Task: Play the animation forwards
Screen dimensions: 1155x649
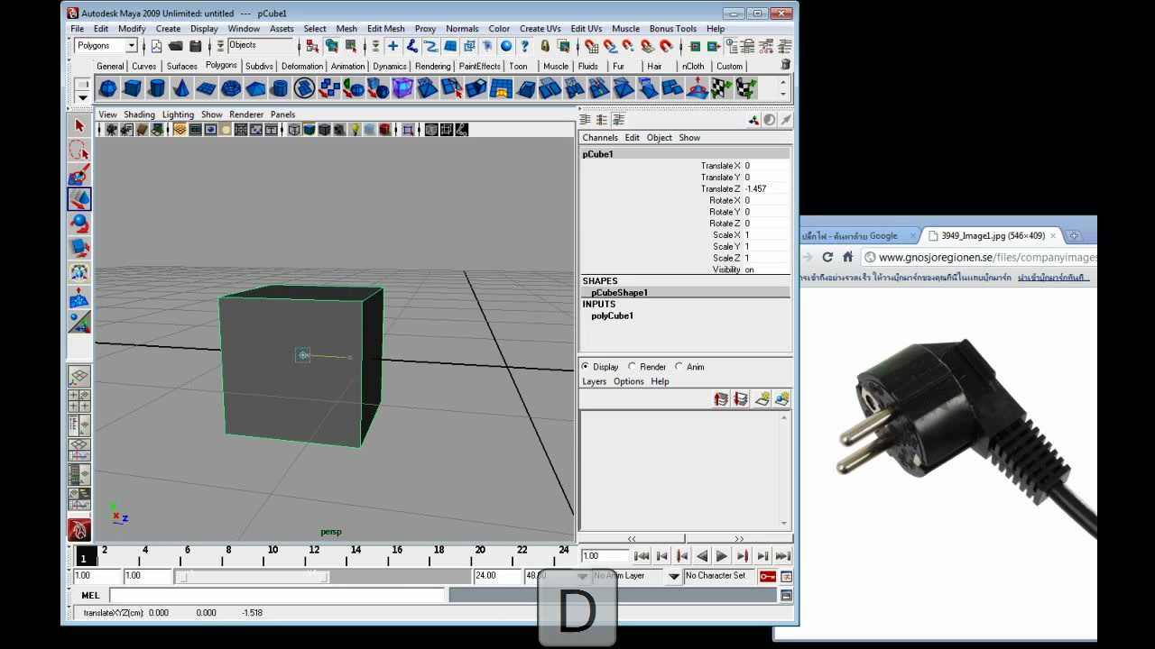Action: pos(722,556)
